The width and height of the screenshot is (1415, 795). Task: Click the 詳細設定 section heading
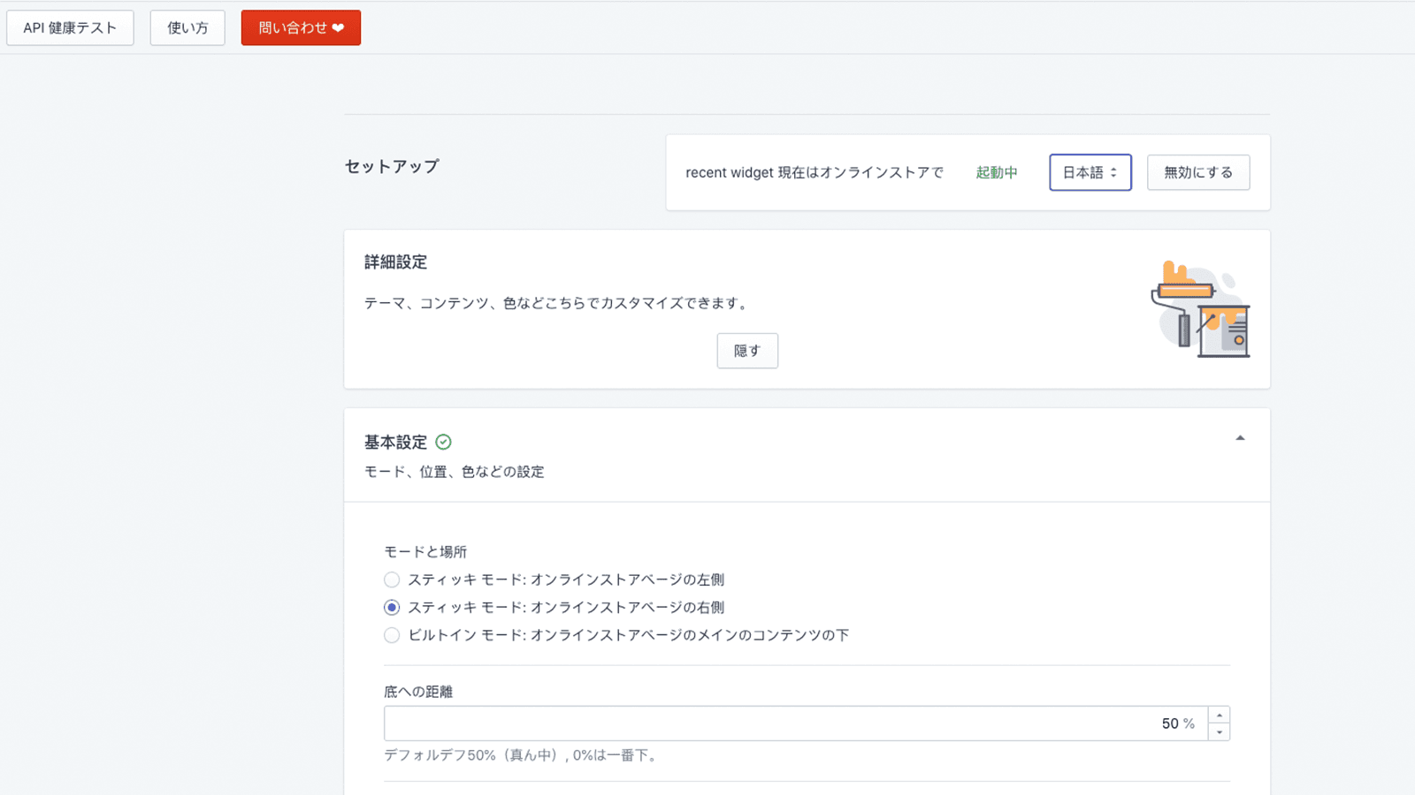[x=394, y=261]
